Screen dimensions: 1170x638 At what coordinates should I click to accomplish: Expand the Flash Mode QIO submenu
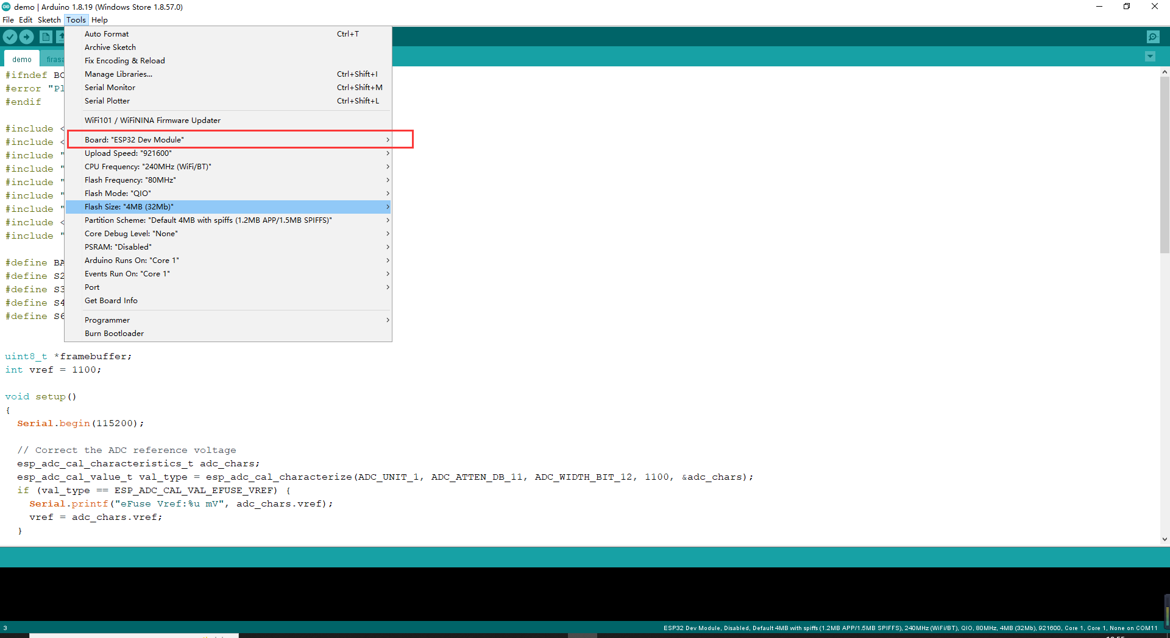pos(229,194)
